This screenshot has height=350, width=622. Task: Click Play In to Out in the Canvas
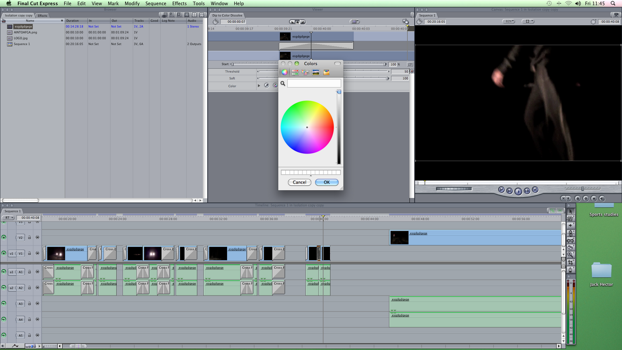(x=510, y=191)
